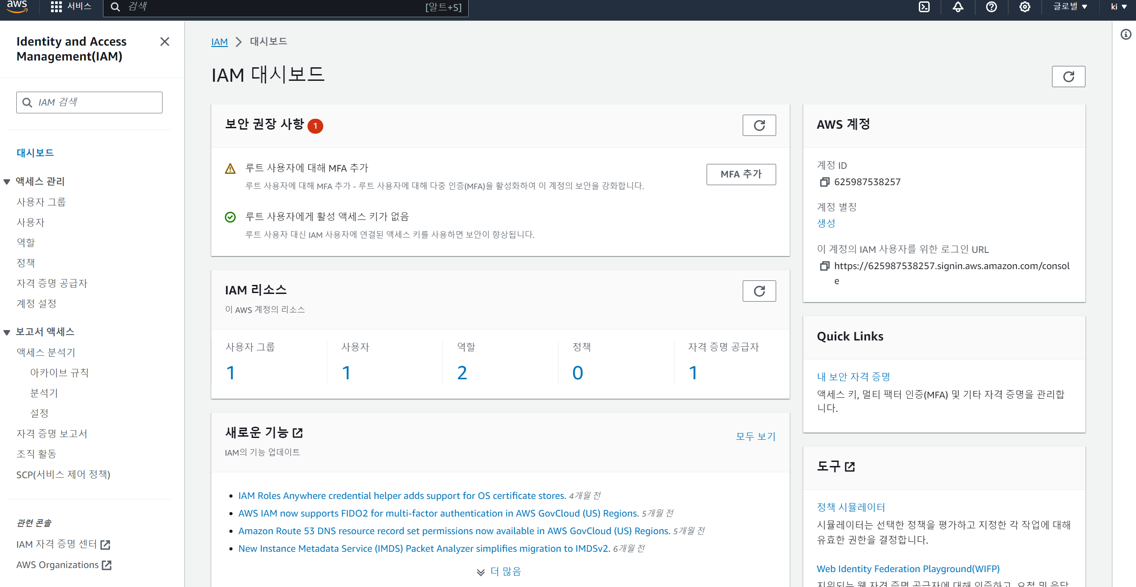Click the AWS logo home icon
Viewport: 1136px width, 587px height.
click(x=17, y=6)
